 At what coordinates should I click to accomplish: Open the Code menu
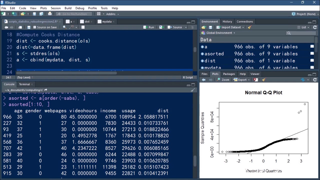[x=22, y=8]
